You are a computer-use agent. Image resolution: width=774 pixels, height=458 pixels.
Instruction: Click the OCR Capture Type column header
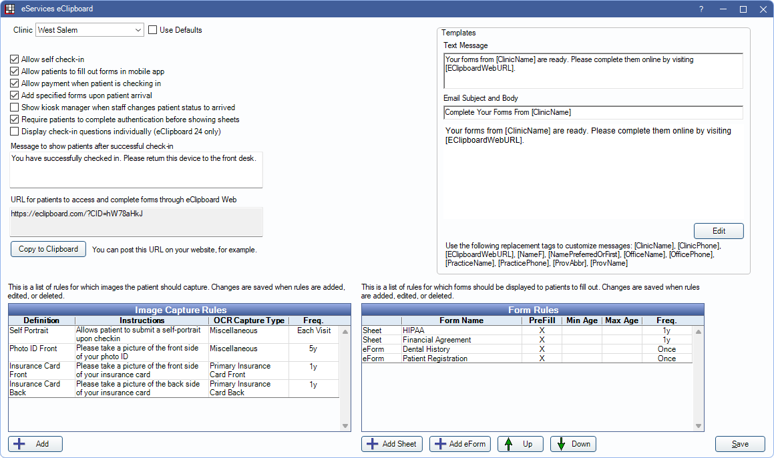(x=248, y=320)
